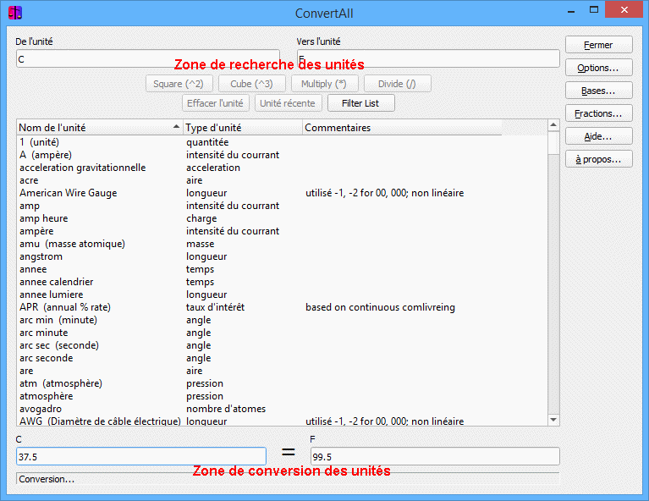Click the 'quantitée' type cell
Screen dimensions: 649x501
207,142
